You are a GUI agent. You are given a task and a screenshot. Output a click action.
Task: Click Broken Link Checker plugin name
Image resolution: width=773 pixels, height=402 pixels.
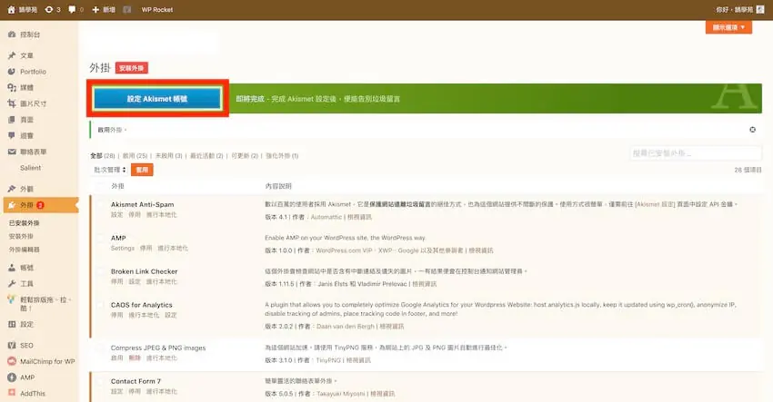[x=144, y=271]
